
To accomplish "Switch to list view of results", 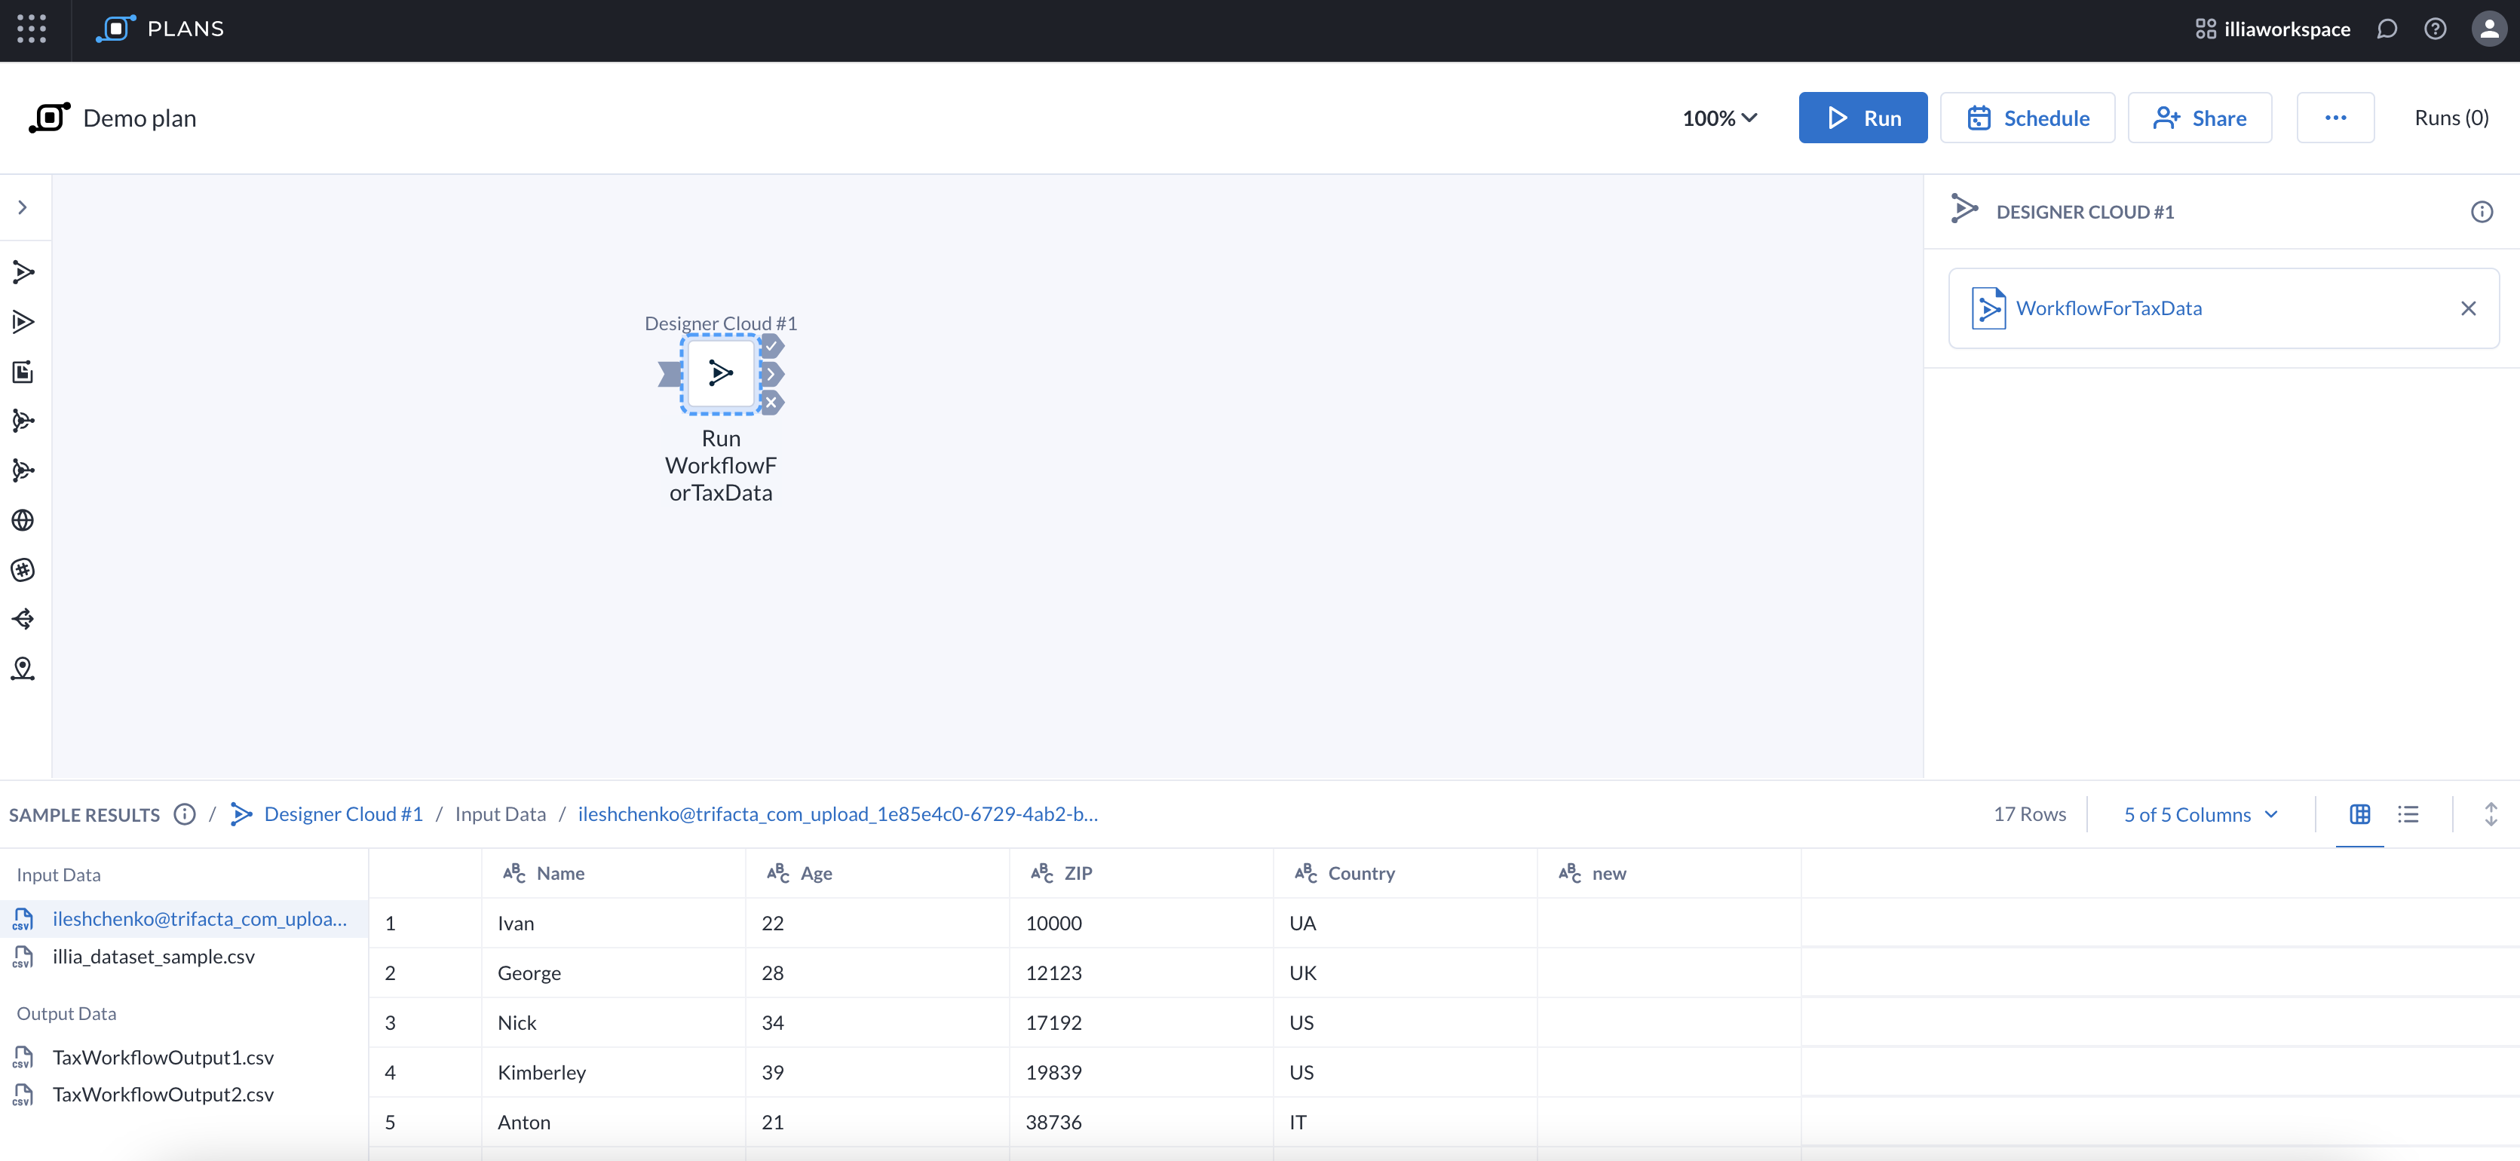I will tap(2408, 815).
